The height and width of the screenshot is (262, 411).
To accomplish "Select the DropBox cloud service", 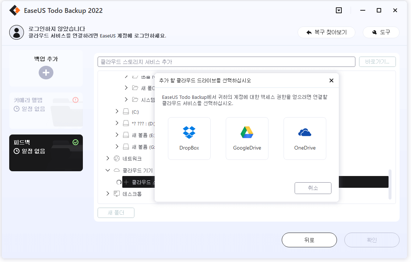I will pyautogui.click(x=189, y=138).
